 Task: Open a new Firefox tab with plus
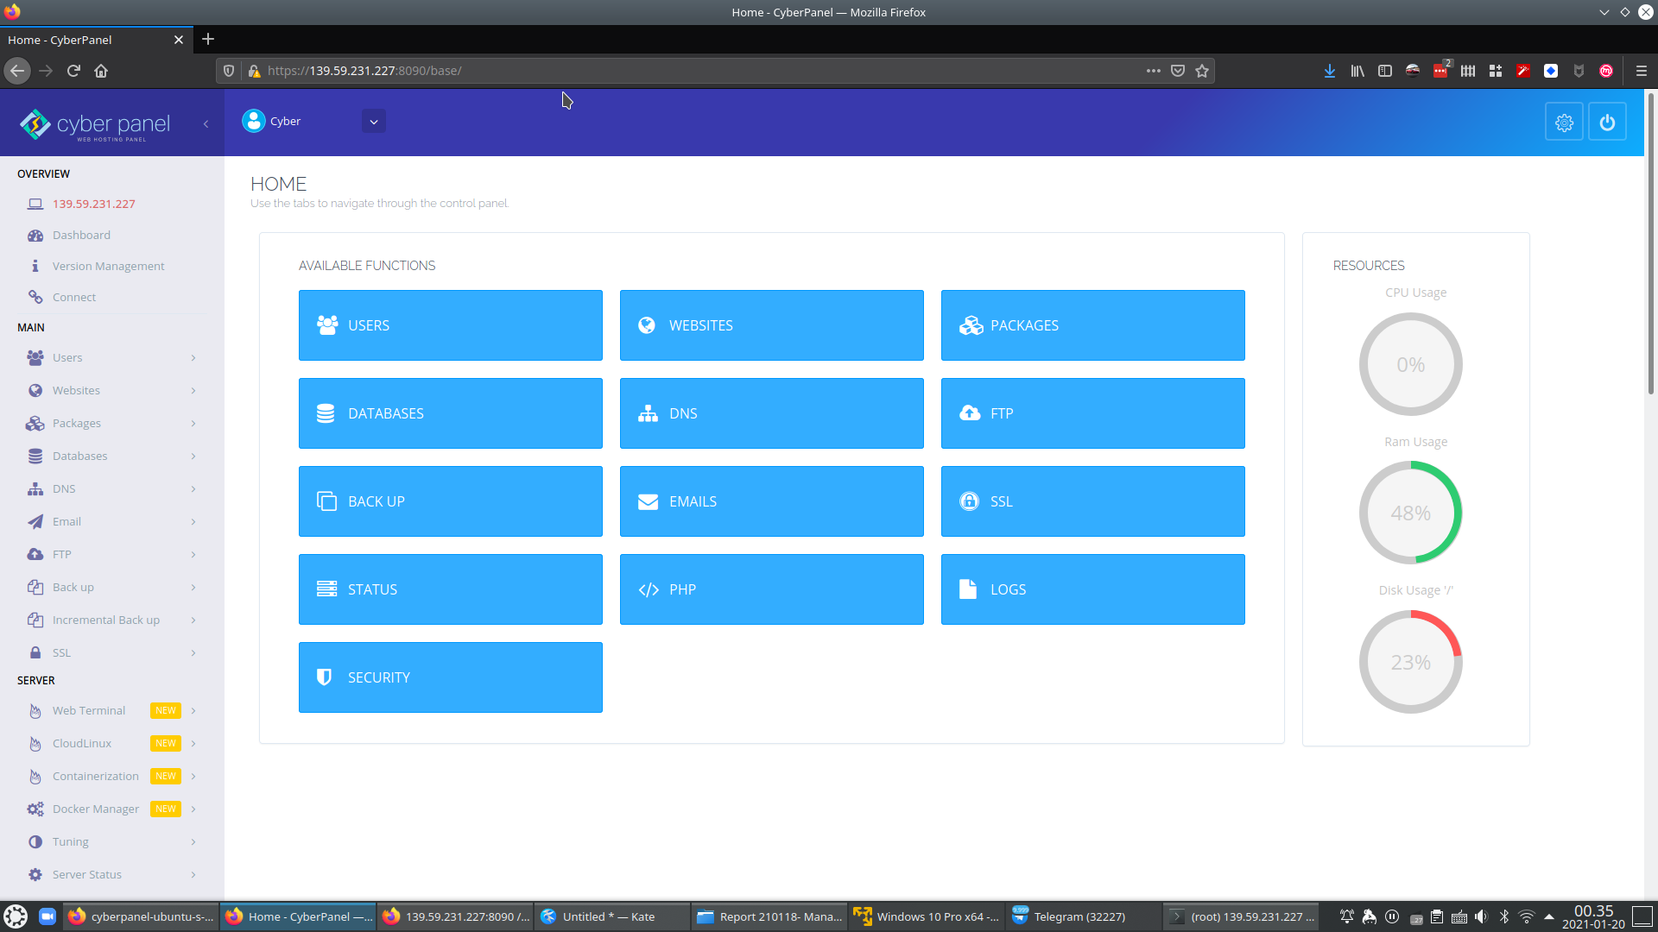[x=208, y=40]
